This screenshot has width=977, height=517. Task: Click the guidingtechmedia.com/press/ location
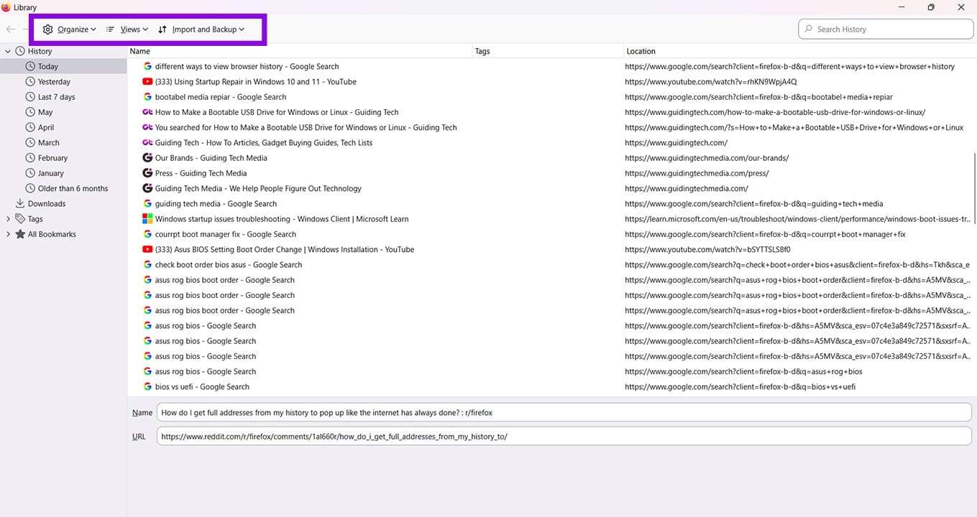click(697, 173)
